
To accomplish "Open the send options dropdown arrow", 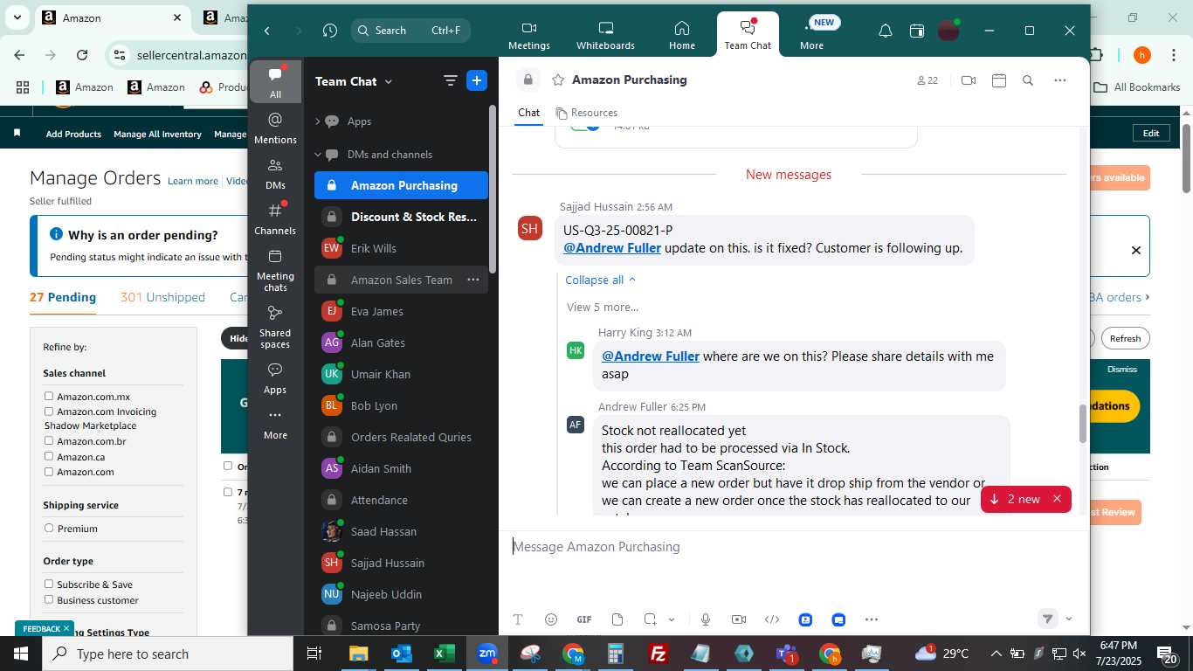I will coord(1068,619).
